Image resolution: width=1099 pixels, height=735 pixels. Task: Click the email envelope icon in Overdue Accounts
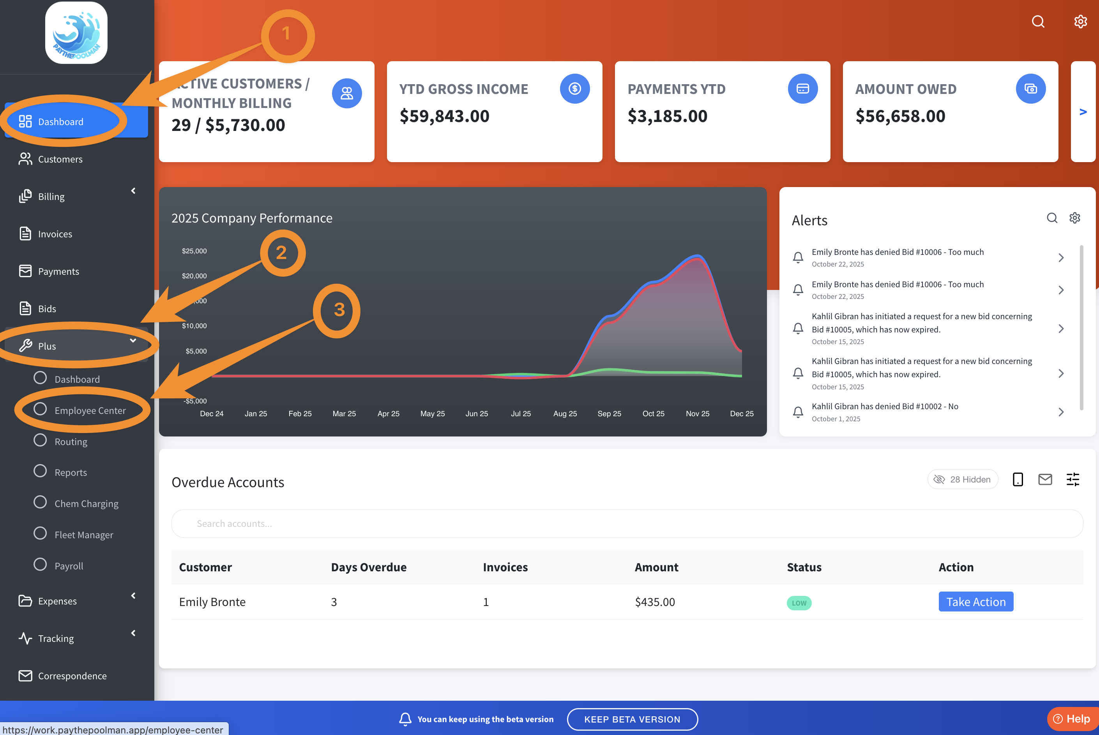pos(1045,479)
